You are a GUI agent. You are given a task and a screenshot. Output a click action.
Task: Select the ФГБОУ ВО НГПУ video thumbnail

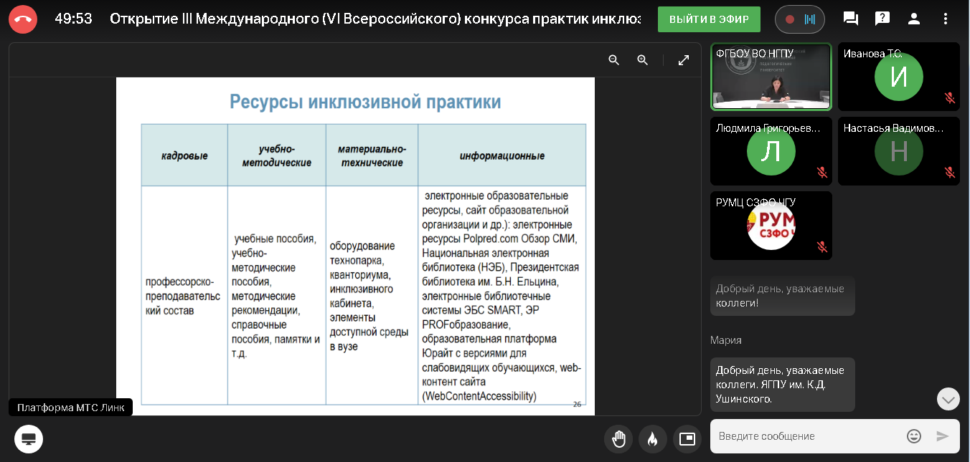771,77
